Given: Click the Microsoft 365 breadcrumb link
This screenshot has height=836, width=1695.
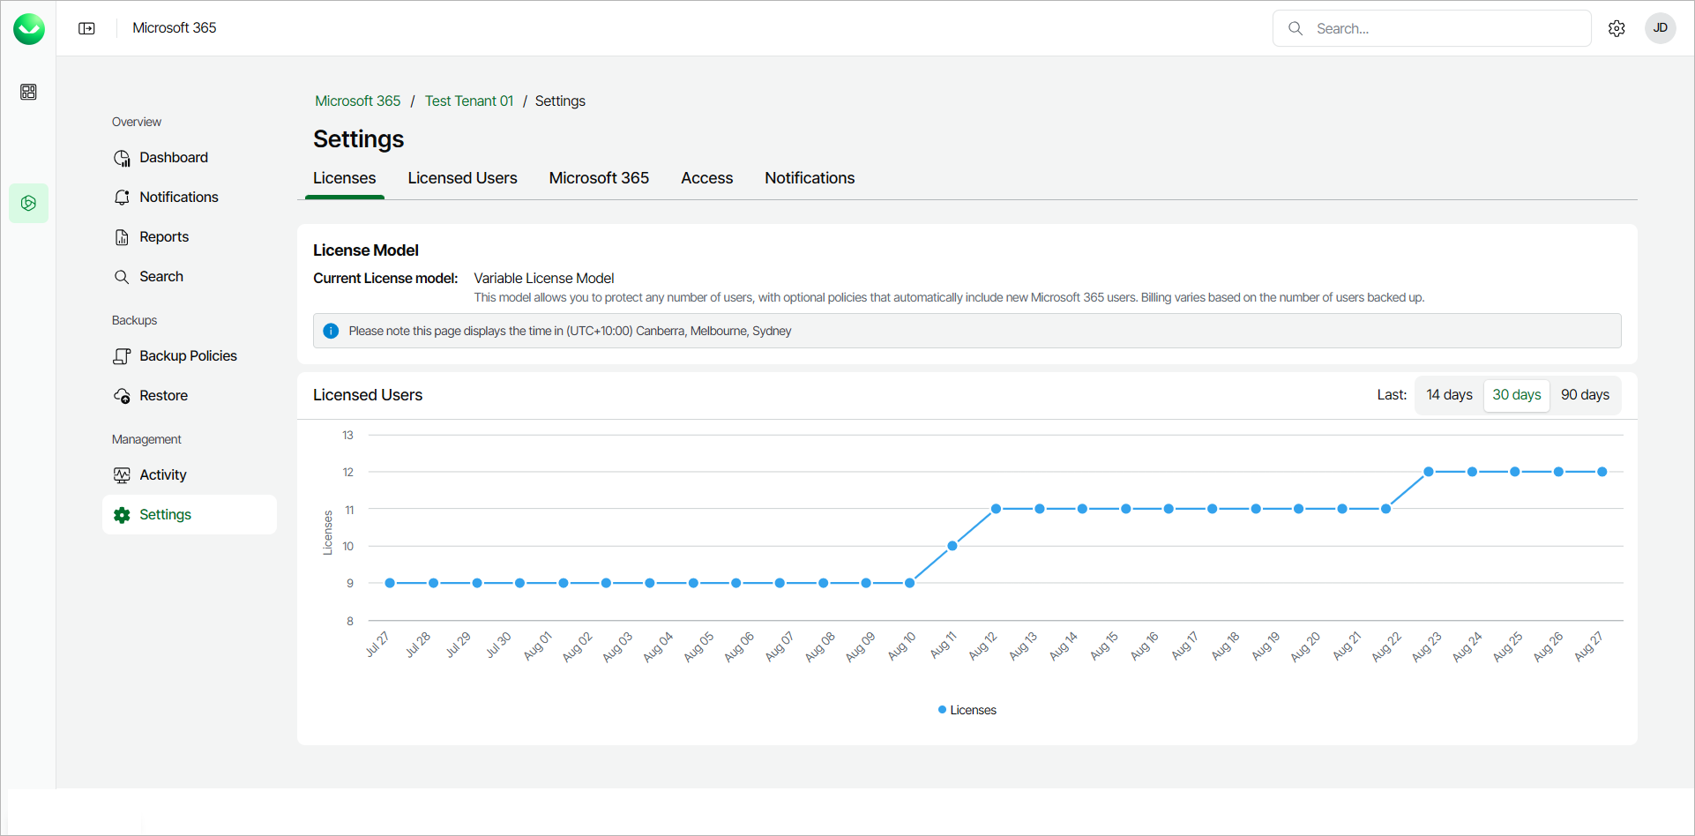Looking at the screenshot, I should 357,101.
